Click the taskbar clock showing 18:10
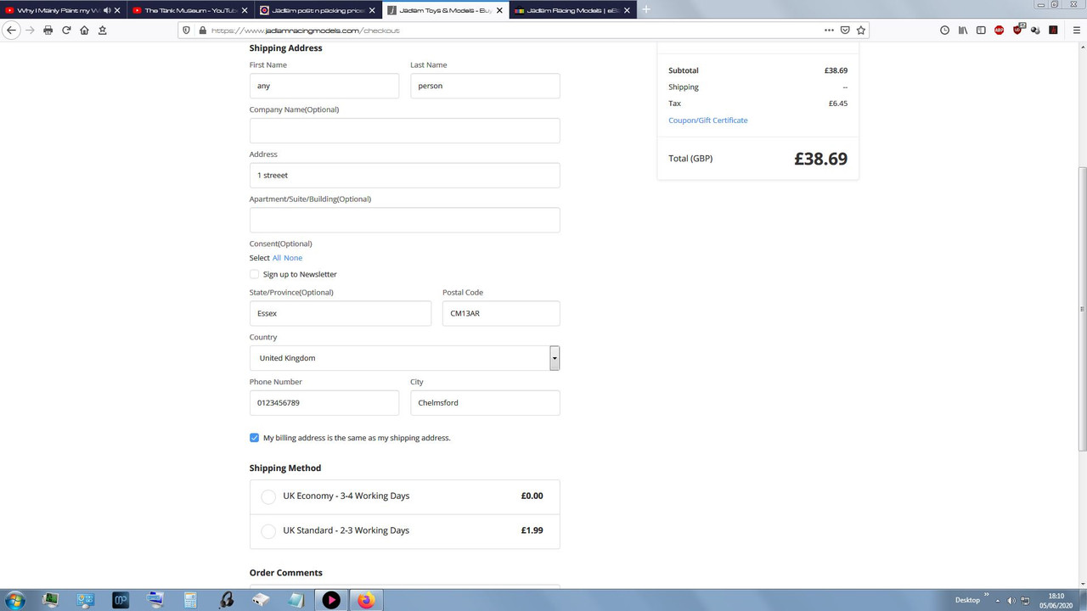The height and width of the screenshot is (611, 1087). [x=1056, y=600]
